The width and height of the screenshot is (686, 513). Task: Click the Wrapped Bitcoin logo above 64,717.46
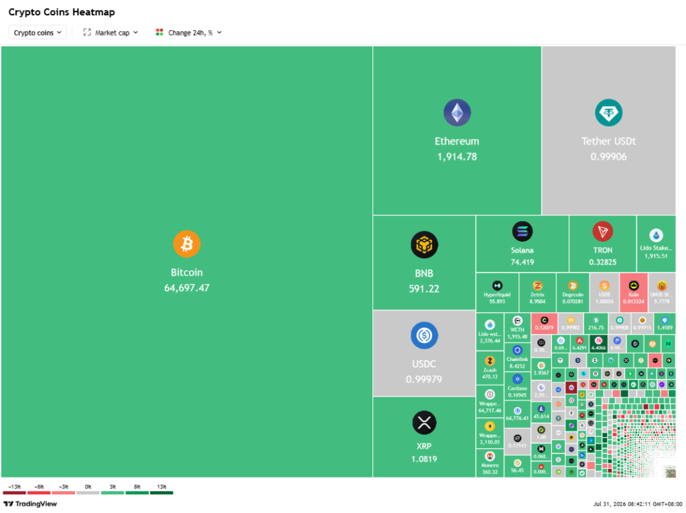click(490, 394)
